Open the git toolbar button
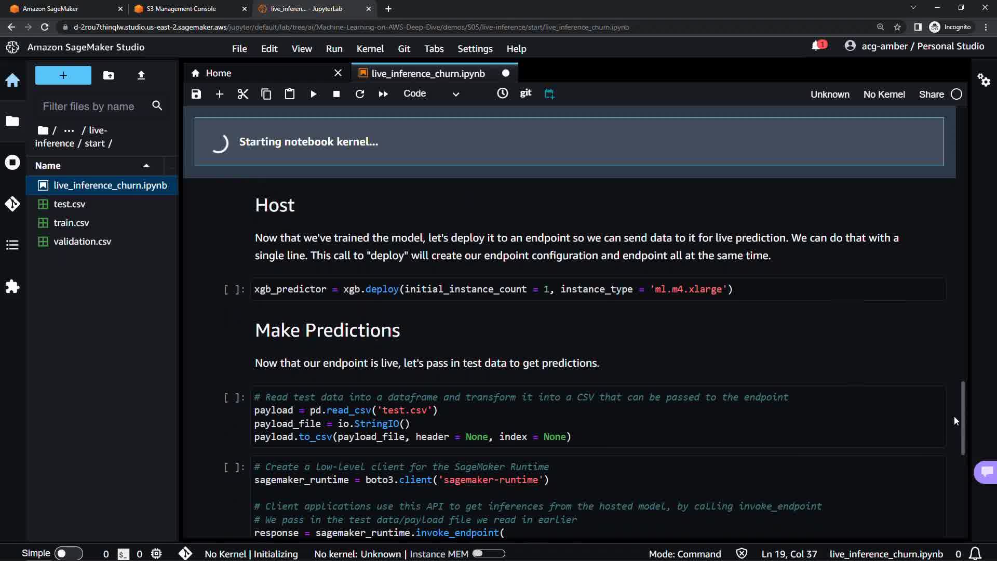997x561 pixels. [x=526, y=93]
